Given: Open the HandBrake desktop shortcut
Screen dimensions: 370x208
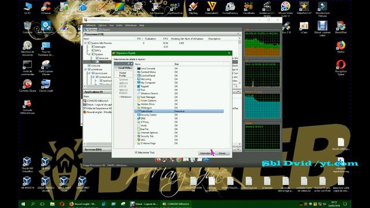Looking at the screenshot, I should point(249,8).
